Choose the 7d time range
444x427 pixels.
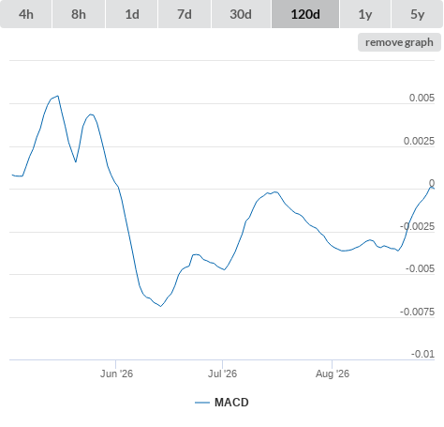tap(185, 14)
